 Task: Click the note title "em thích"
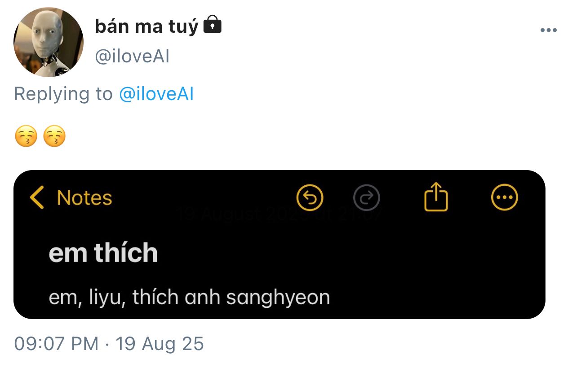(103, 253)
